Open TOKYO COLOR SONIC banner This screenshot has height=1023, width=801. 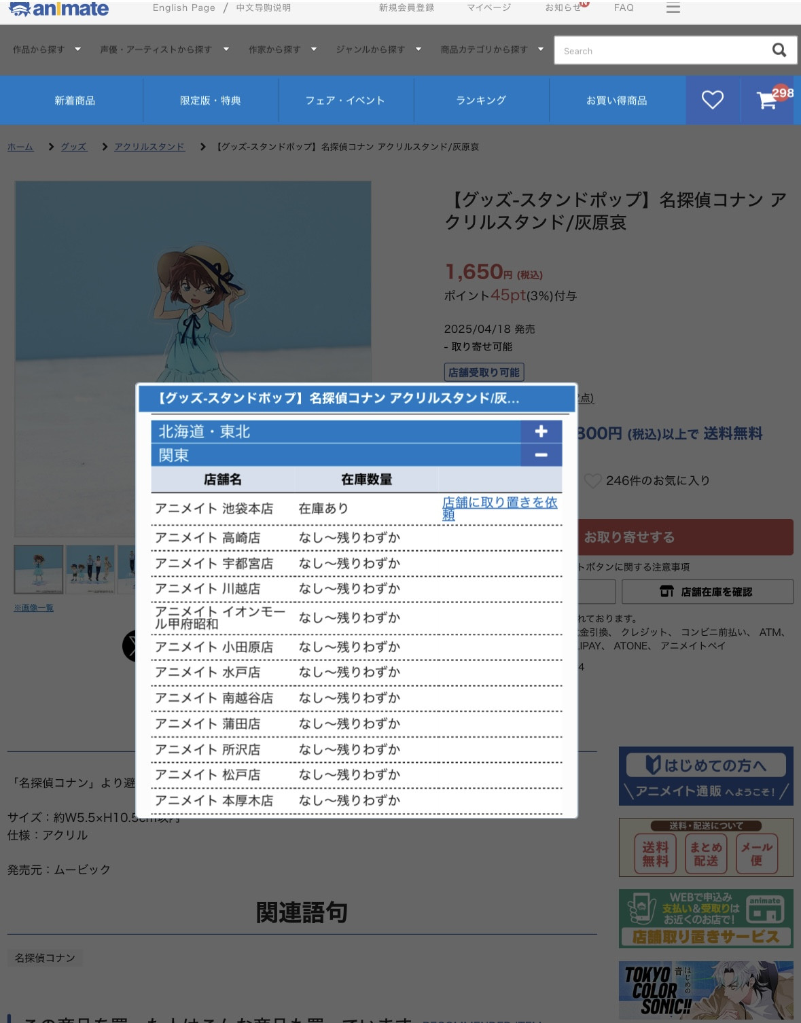tap(706, 990)
